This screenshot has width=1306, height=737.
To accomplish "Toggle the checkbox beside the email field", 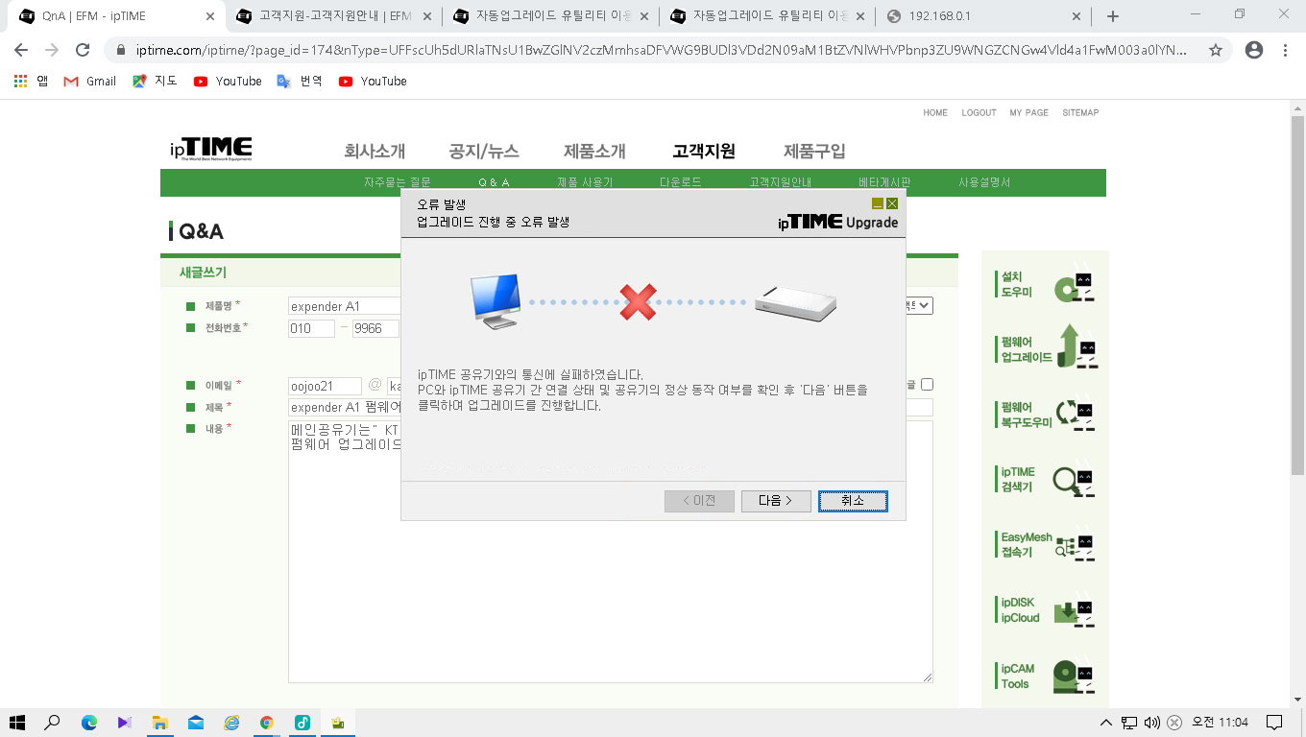I will pyautogui.click(x=927, y=385).
